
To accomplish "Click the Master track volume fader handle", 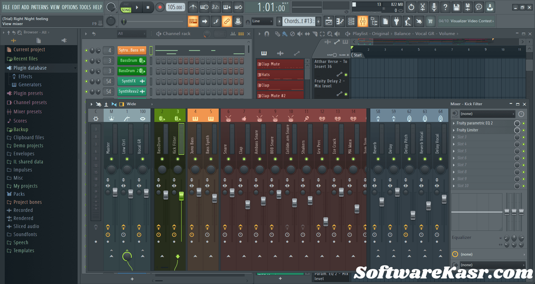I will click(115, 192).
